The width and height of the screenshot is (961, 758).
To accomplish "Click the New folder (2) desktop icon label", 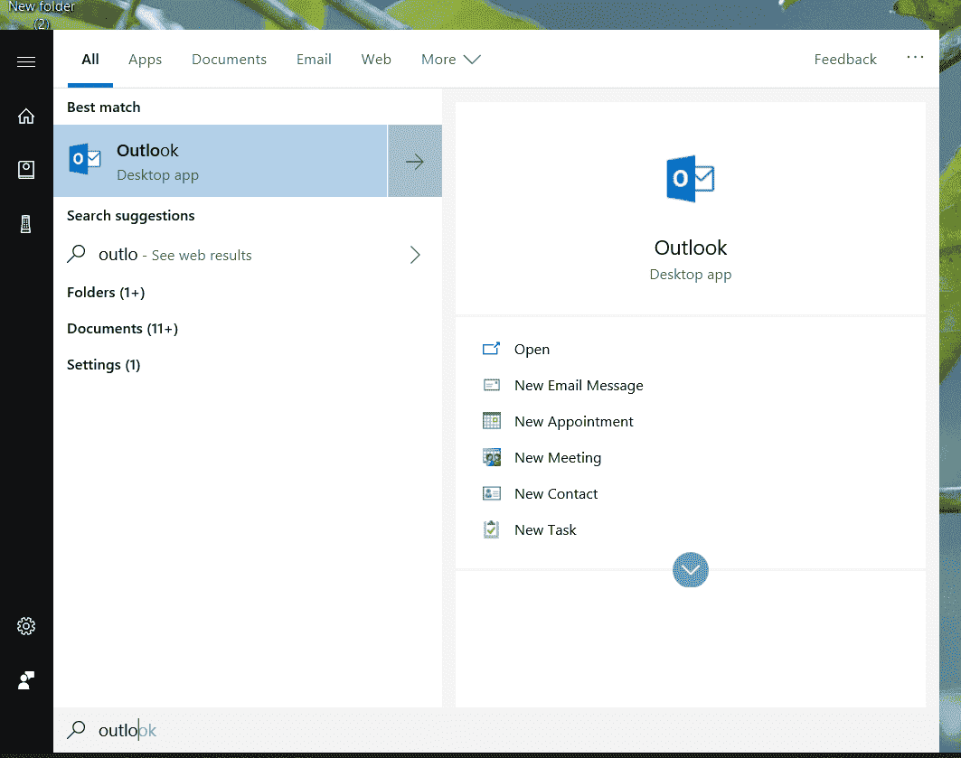I will click(x=41, y=14).
